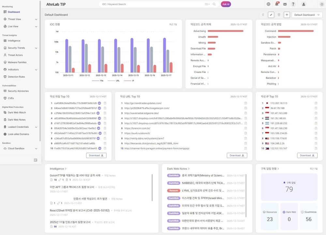Click the edit dashboard pencil icon
326x235 pixels.
pyautogui.click(x=271, y=15)
